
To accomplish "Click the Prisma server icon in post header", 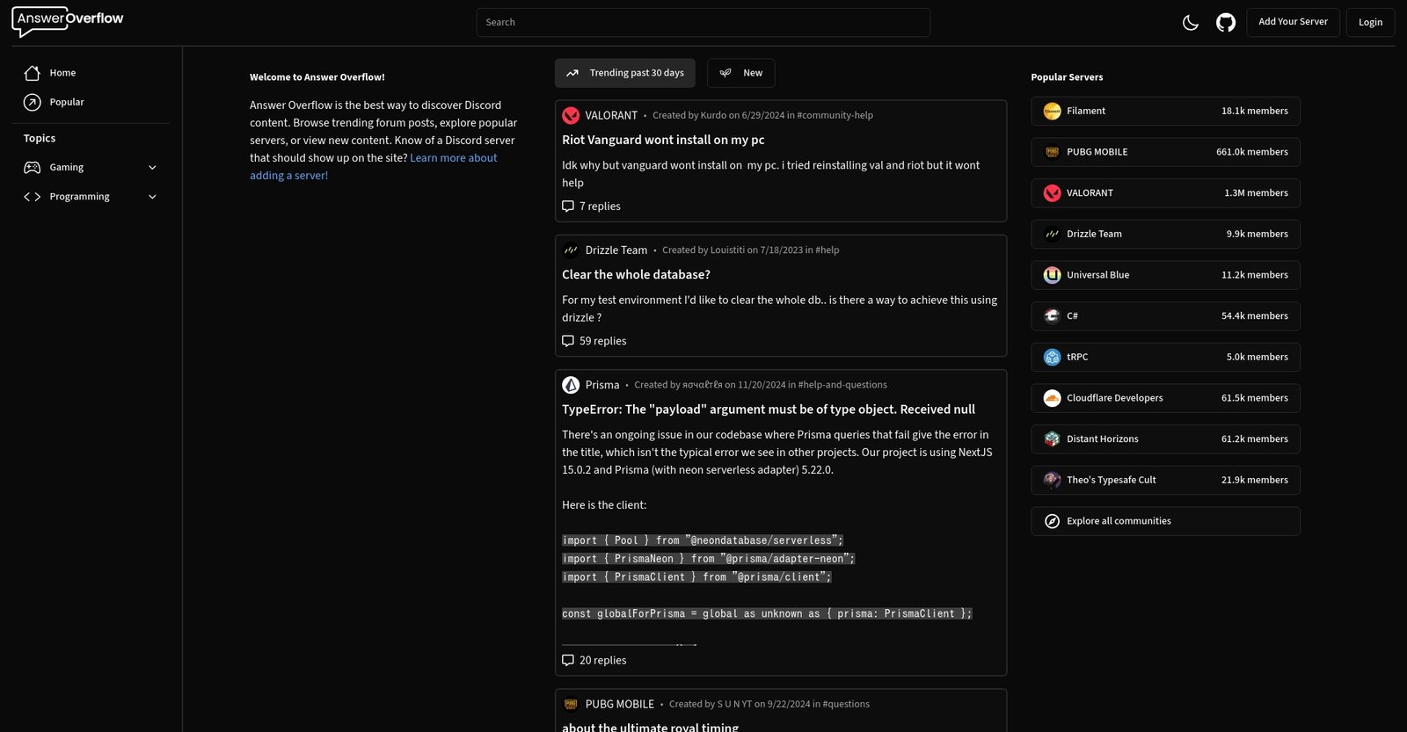I will [571, 385].
